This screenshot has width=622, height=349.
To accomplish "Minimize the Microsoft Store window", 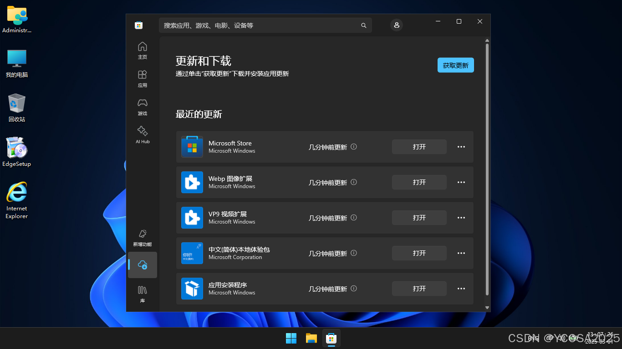I will click(438, 21).
